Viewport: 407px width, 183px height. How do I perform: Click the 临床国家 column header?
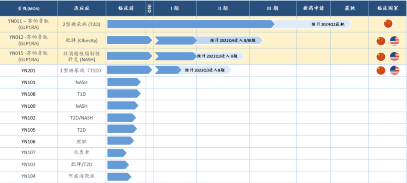(x=387, y=8)
